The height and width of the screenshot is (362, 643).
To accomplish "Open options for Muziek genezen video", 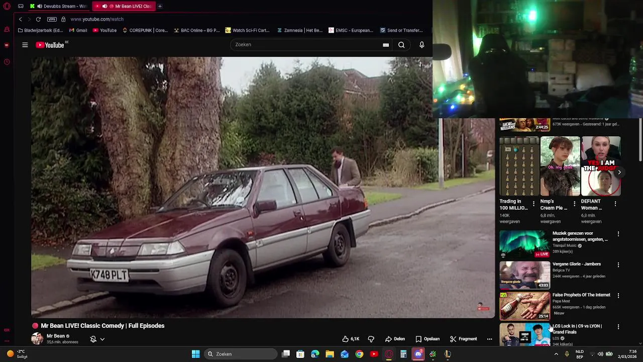I will click(x=618, y=234).
